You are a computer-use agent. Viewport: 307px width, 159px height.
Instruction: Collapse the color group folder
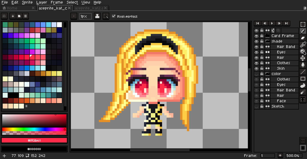pyautogui.click(x=267, y=74)
